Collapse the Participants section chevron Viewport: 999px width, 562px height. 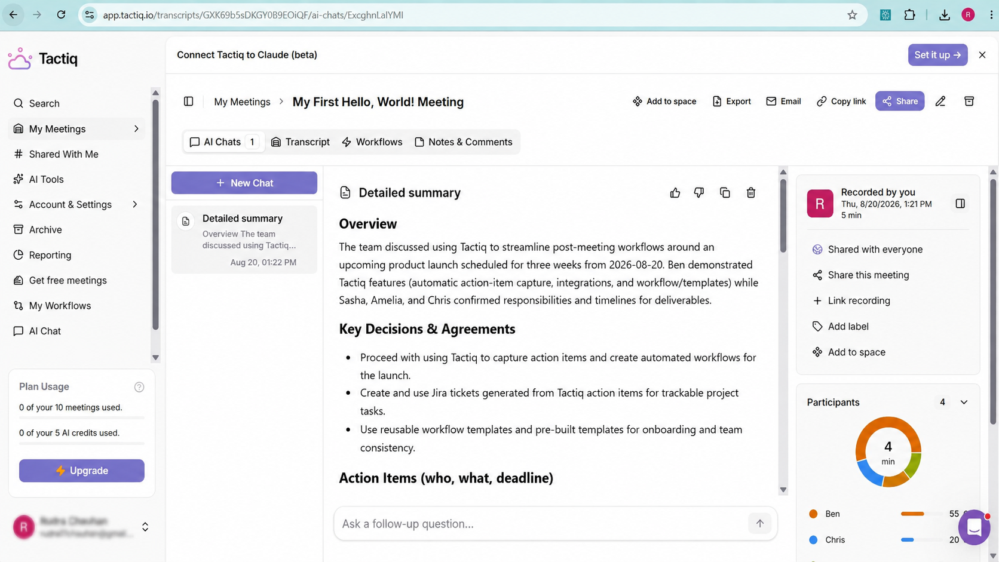coord(964,403)
